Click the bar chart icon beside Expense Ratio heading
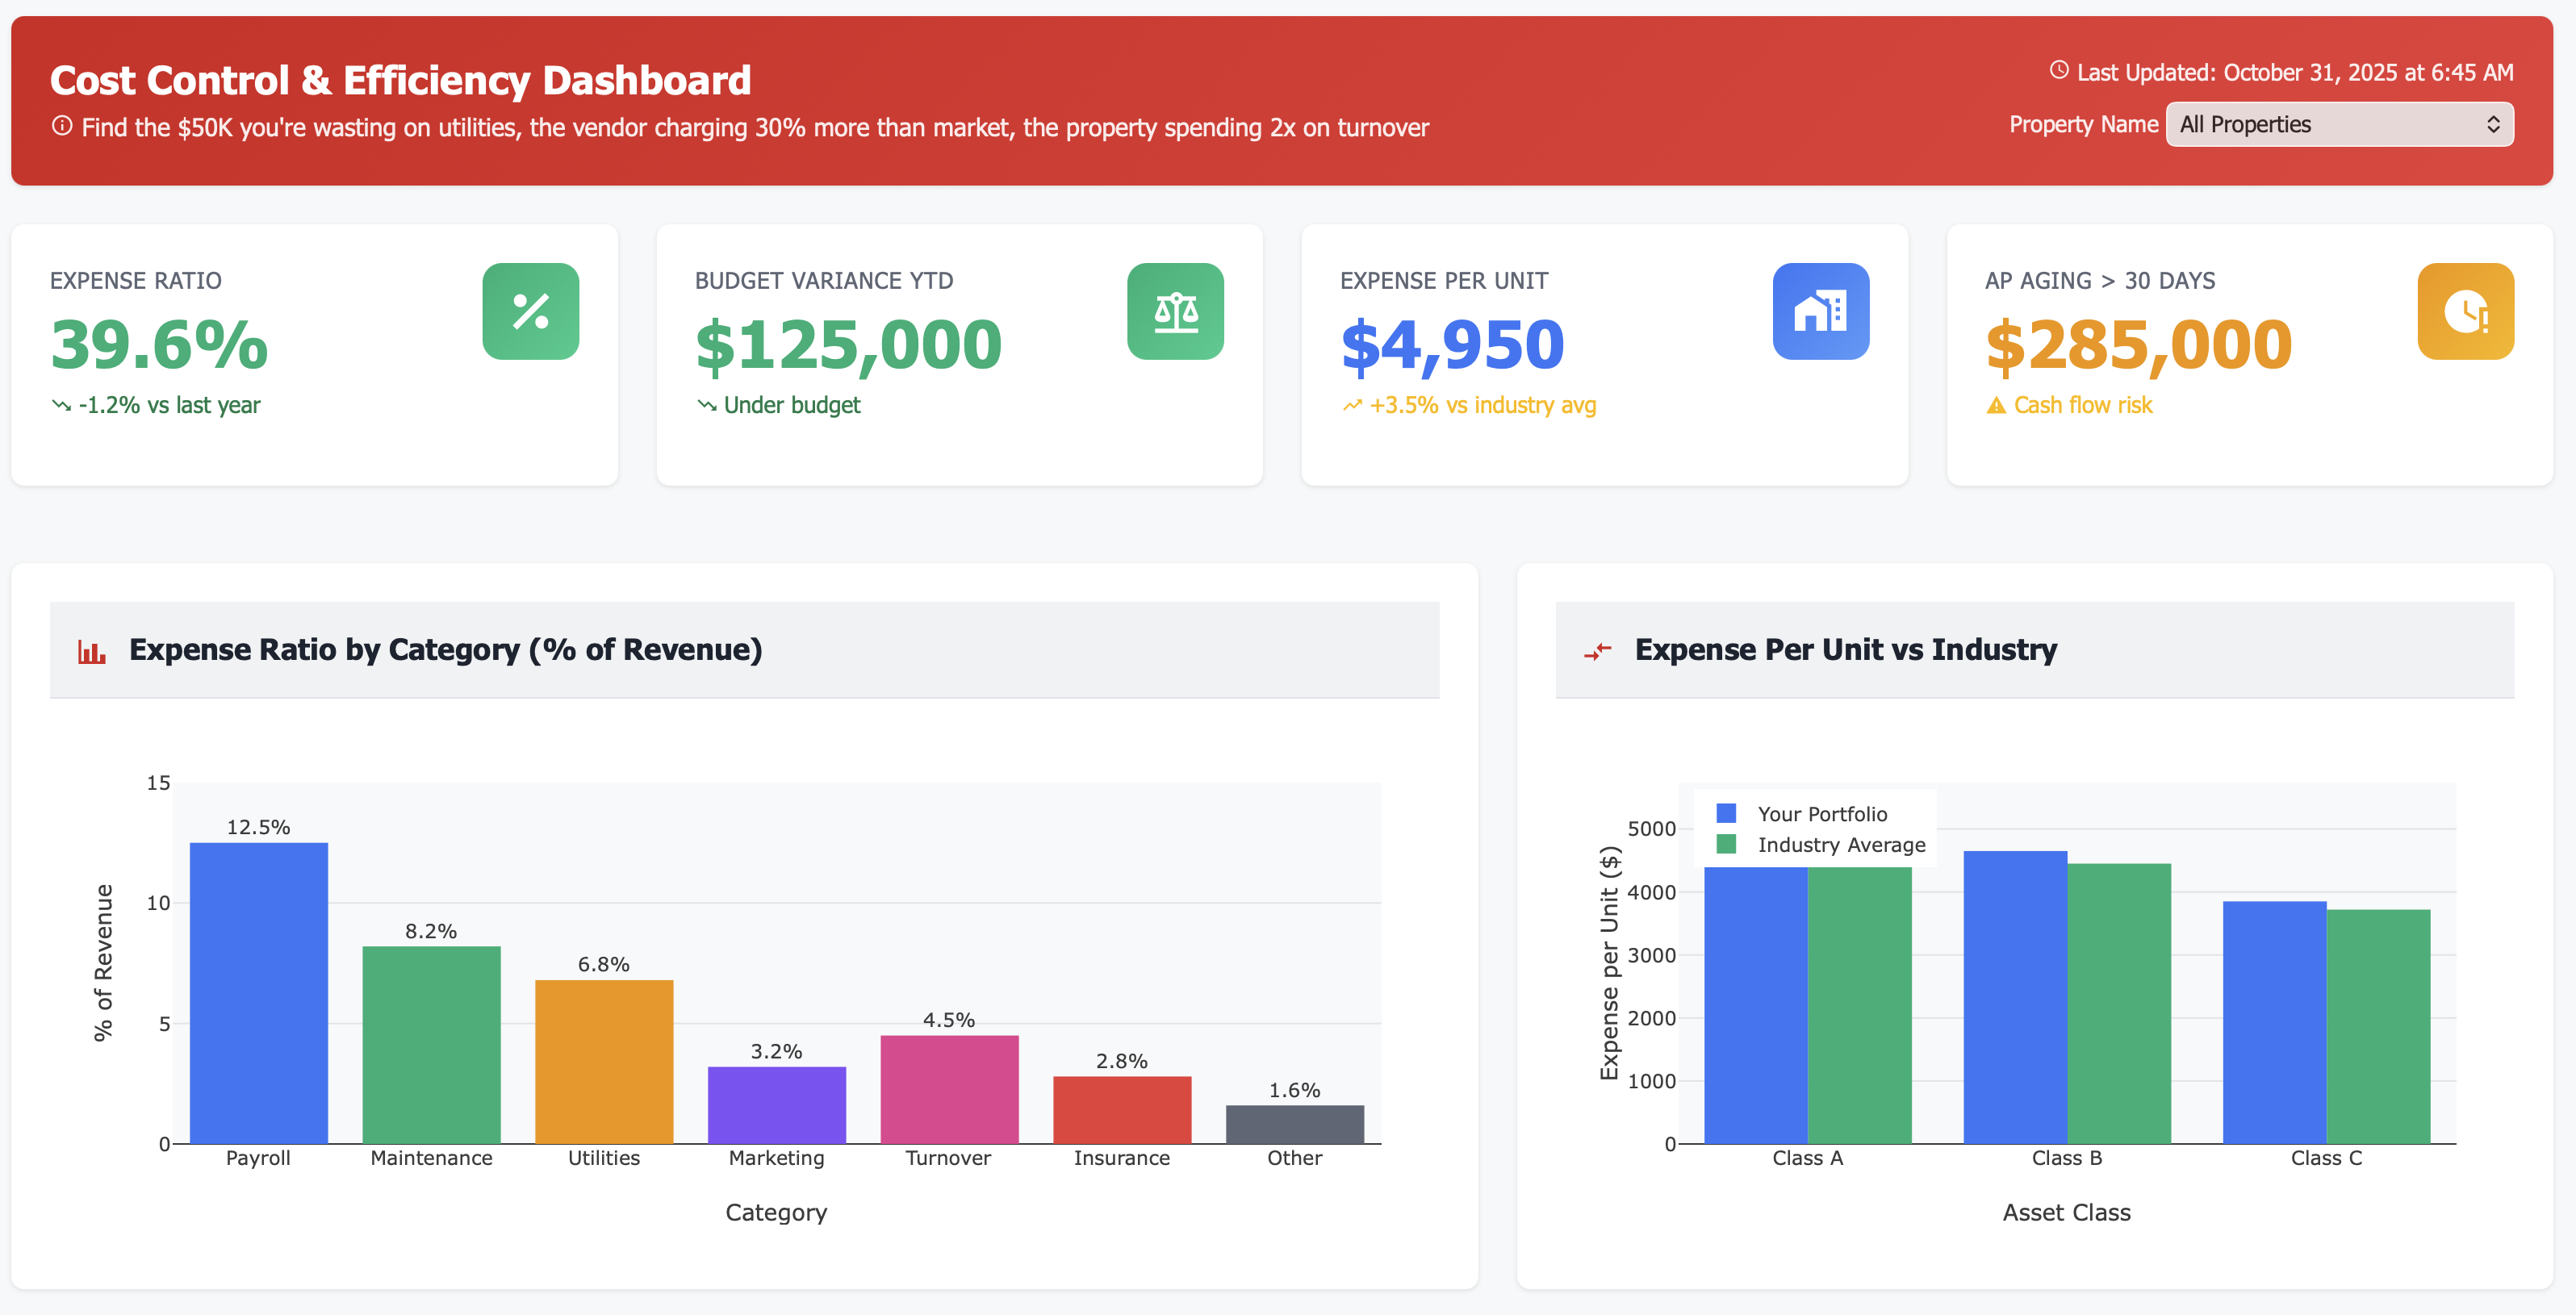This screenshot has width=2576, height=1315. click(x=92, y=650)
